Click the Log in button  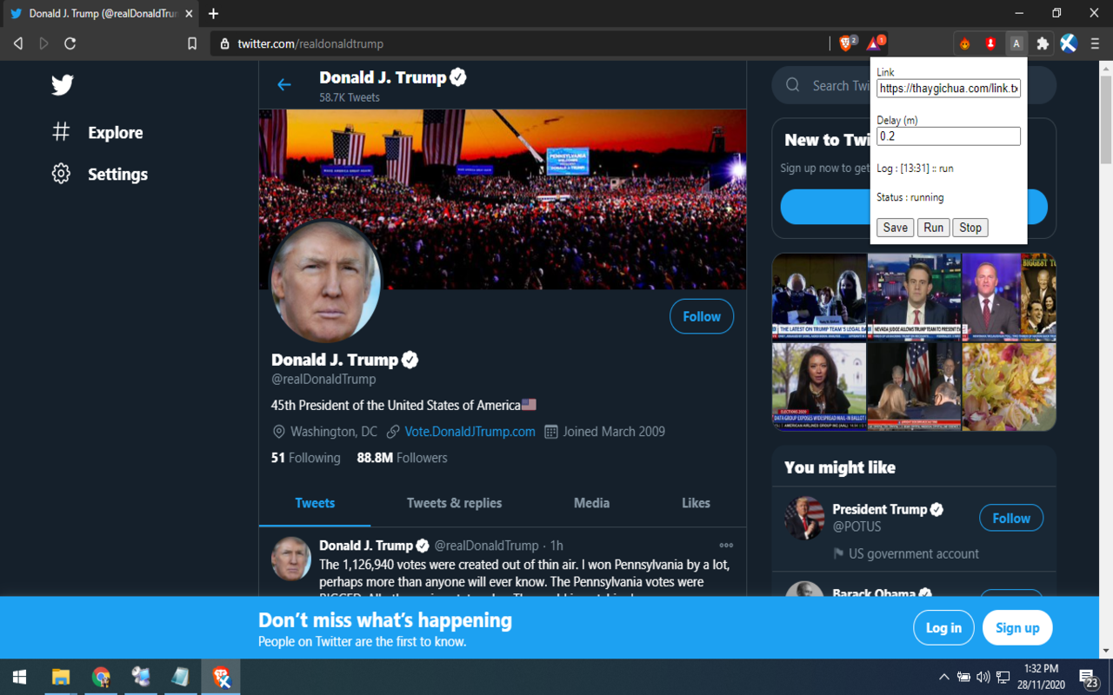[943, 627]
